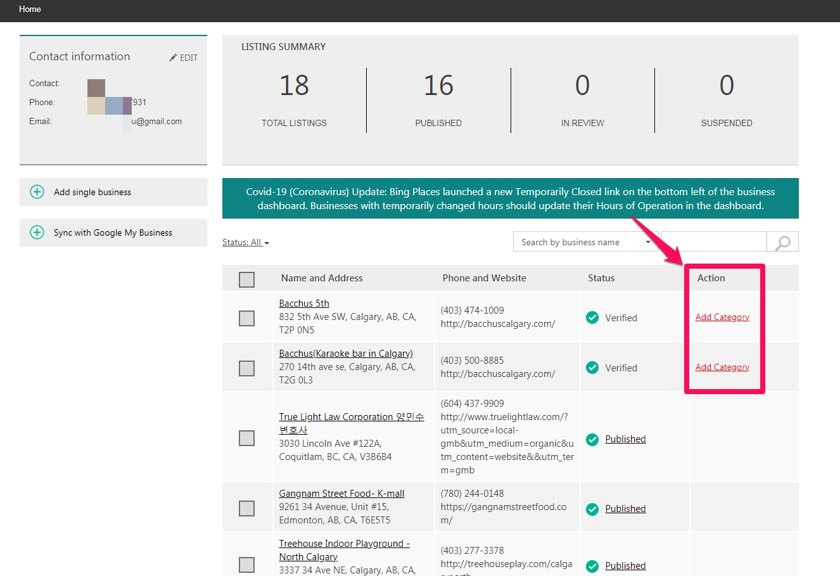Viewport: 840px width, 576px height.
Task: Click the green Verified checkmark for Bacchus 5th
Action: click(x=592, y=317)
